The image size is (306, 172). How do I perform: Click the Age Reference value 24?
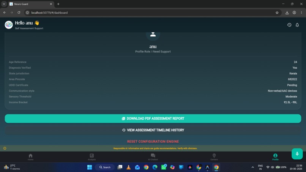click(295, 62)
